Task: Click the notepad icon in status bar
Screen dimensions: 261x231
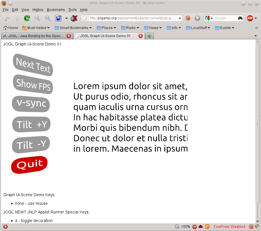Action: pos(207,227)
